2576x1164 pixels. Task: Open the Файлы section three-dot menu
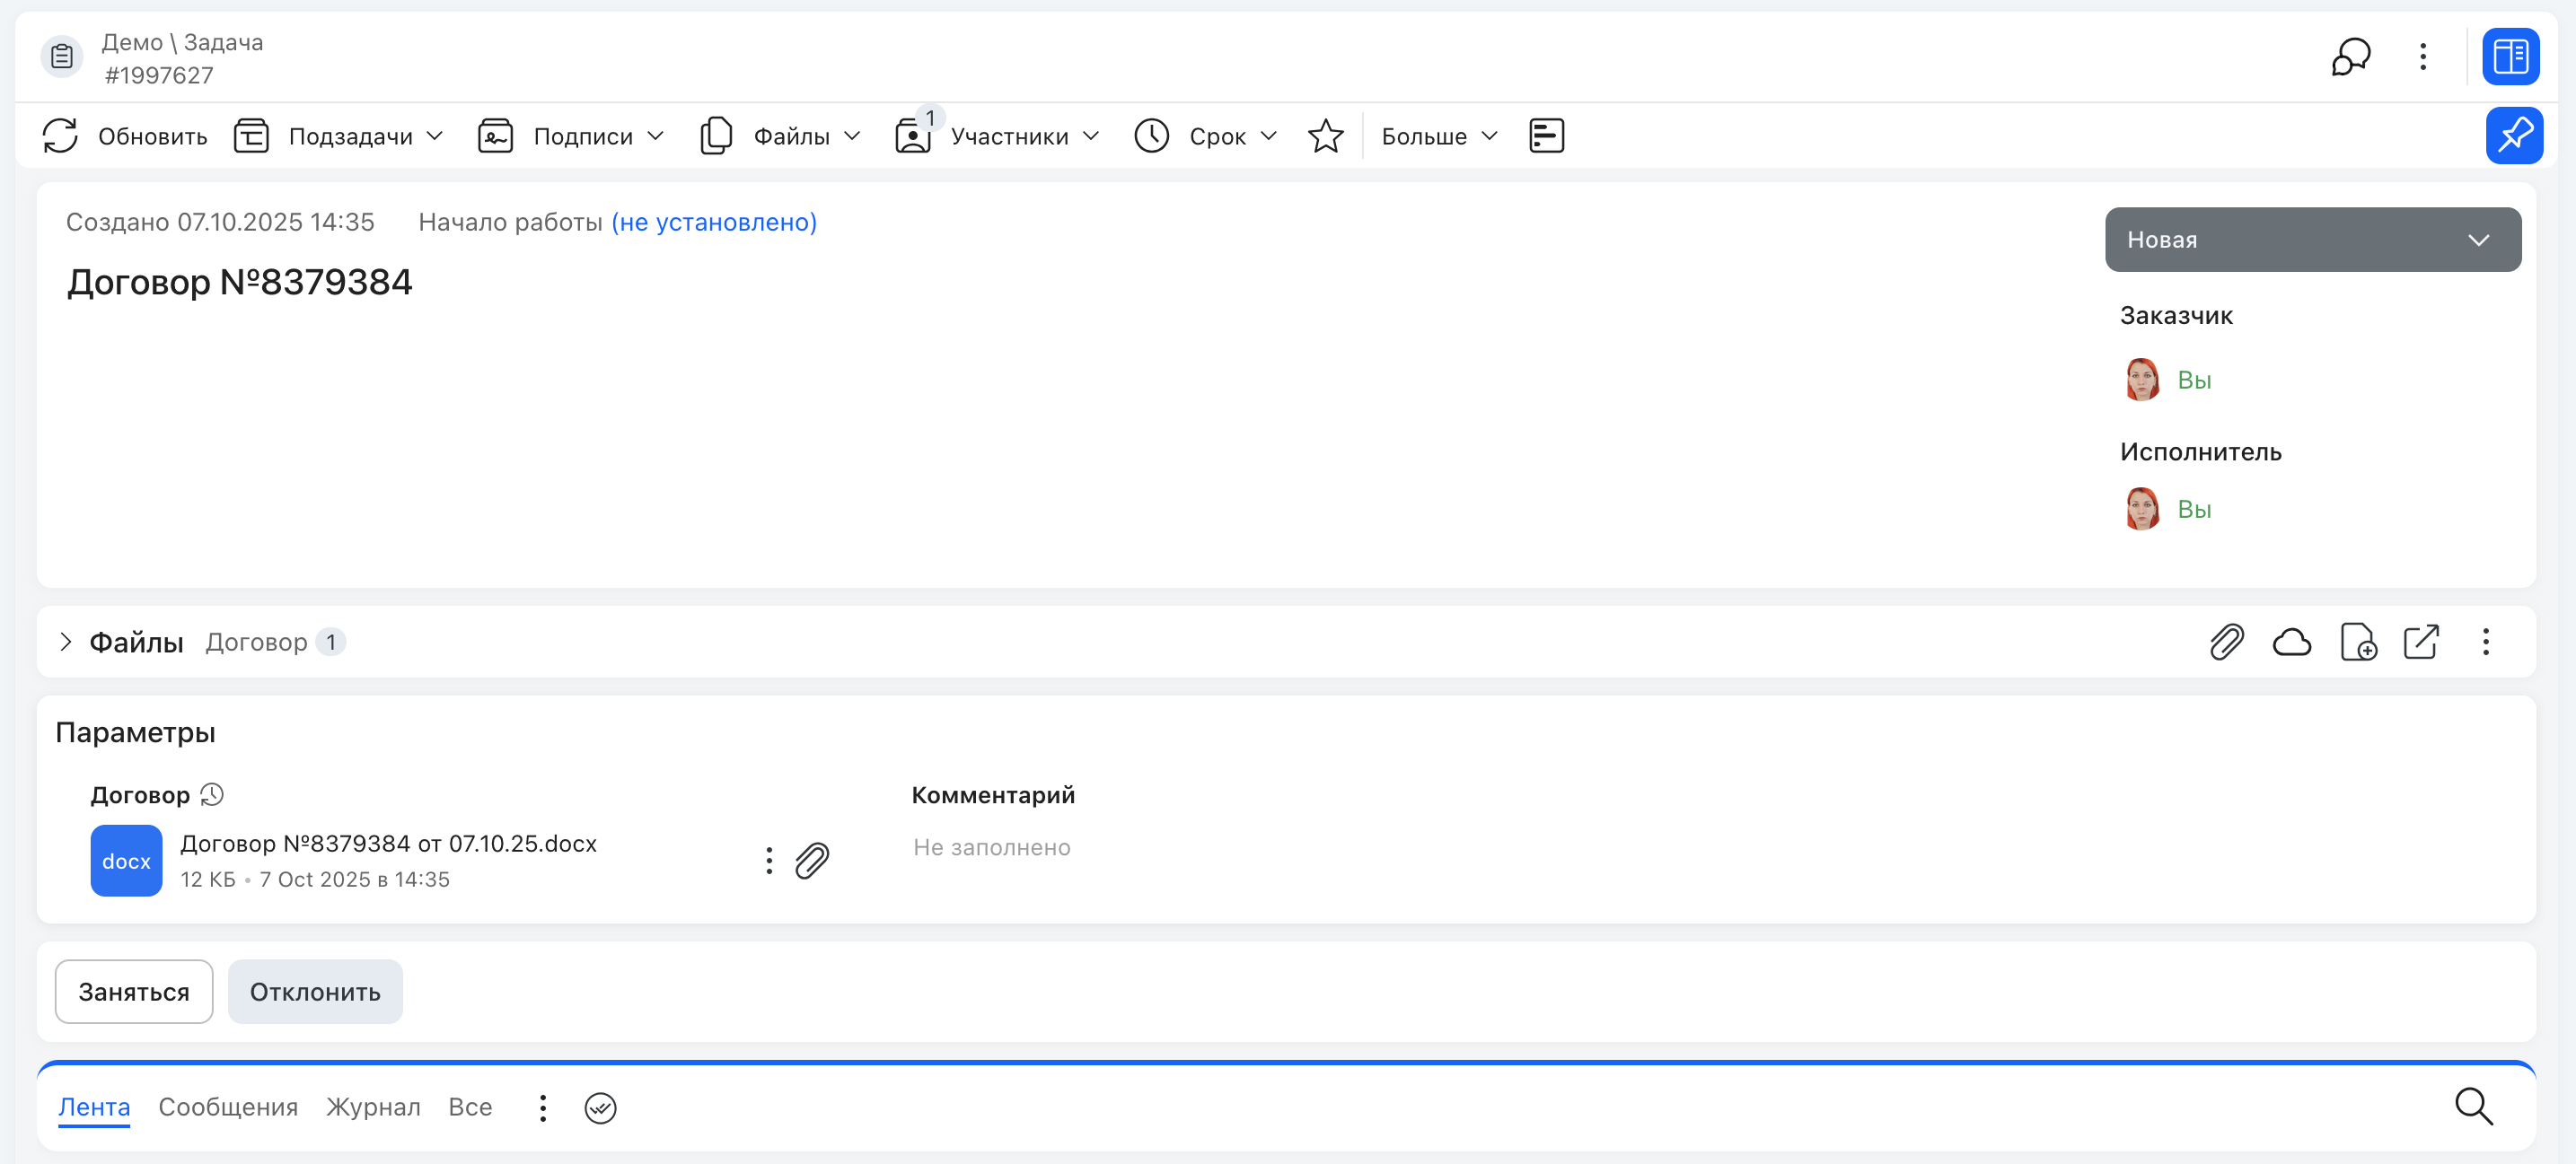(2485, 643)
